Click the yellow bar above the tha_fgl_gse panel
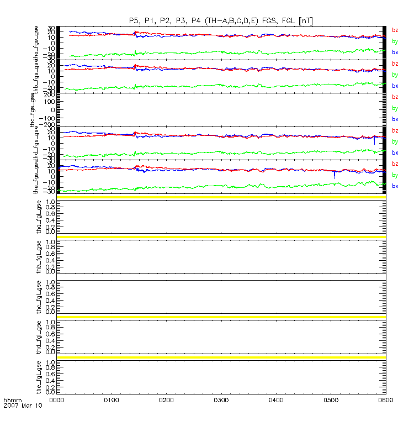 221,197
